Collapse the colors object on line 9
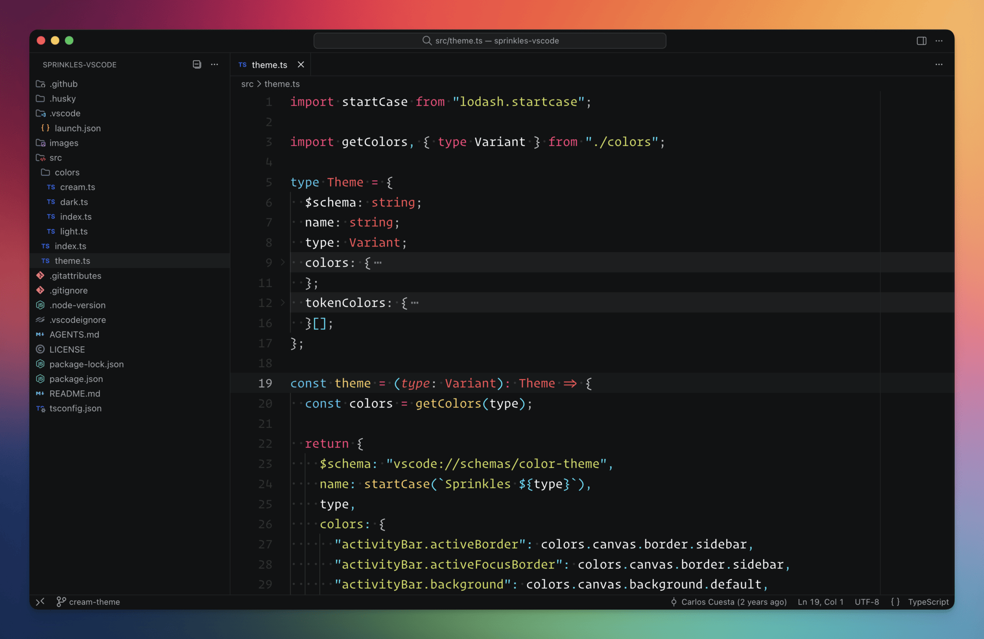Screen dimensions: 984x639 [282, 262]
